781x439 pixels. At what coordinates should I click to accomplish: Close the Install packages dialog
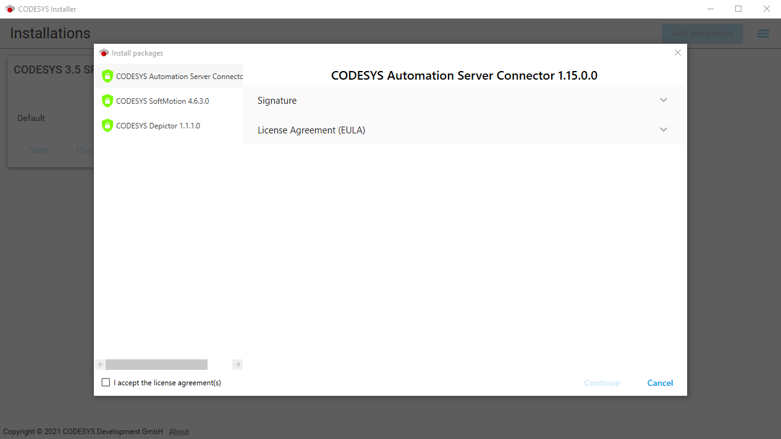click(677, 53)
